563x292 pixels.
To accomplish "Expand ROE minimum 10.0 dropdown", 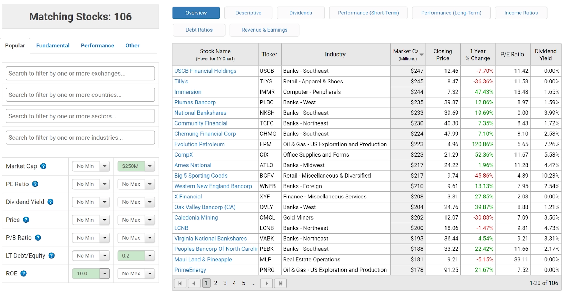I will (x=105, y=273).
